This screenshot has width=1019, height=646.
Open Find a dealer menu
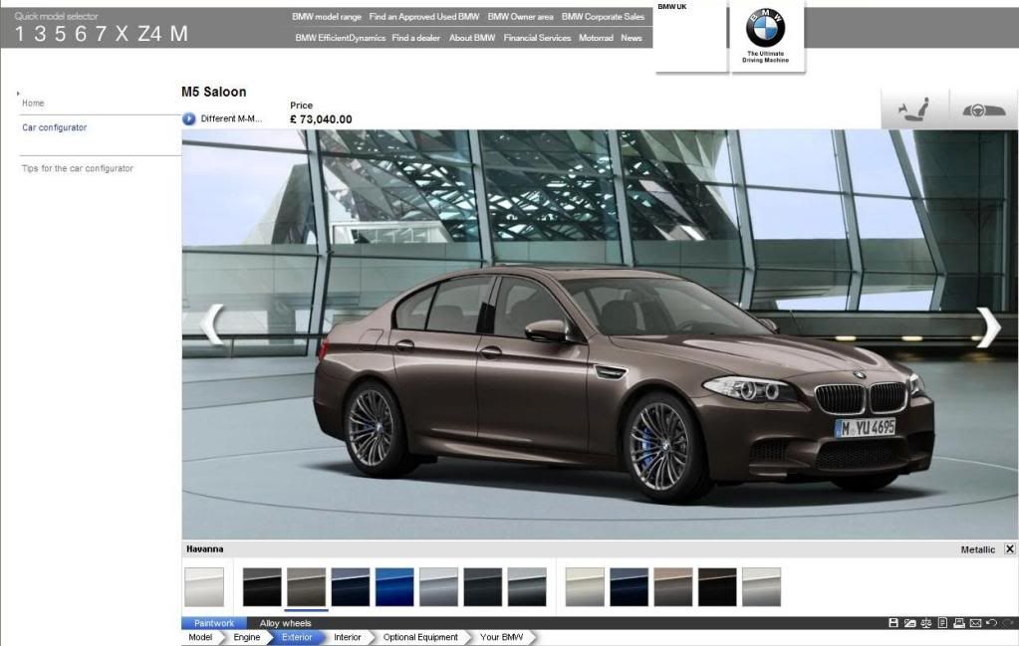pos(416,38)
